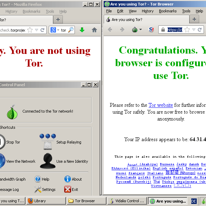
Task: Switch to Tor Browser folder in taskbar
Action: pos(87,201)
